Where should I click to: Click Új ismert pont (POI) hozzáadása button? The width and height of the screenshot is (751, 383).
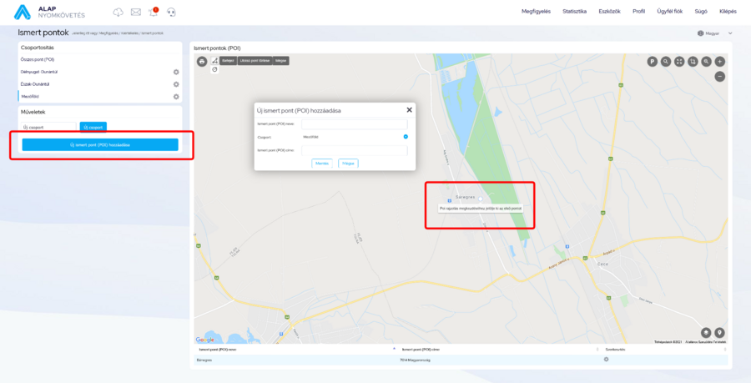coord(100,144)
